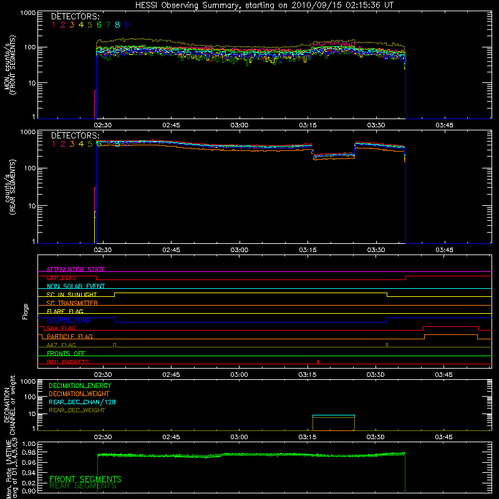The width and height of the screenshot is (499, 499).
Task: Click DETECTORS: label in the rear segments plot
Action: coord(75,135)
